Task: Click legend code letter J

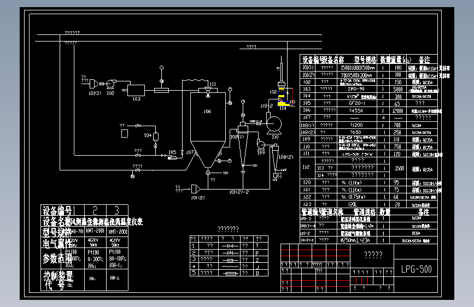Action: [x=258, y=267]
